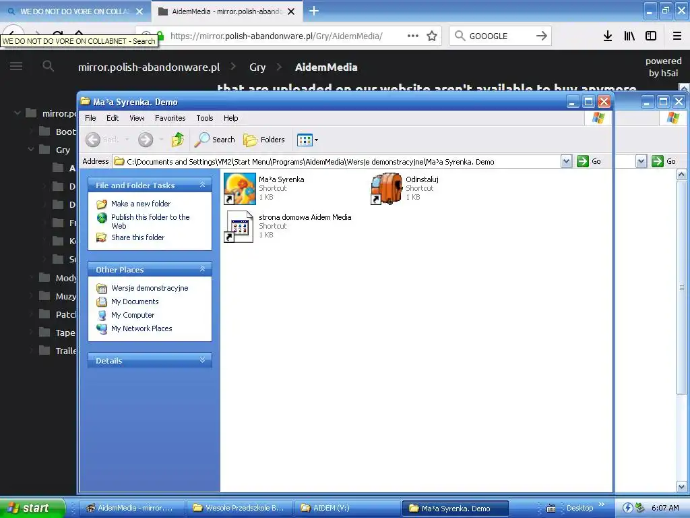Open the browser hamburger menu

click(677, 36)
